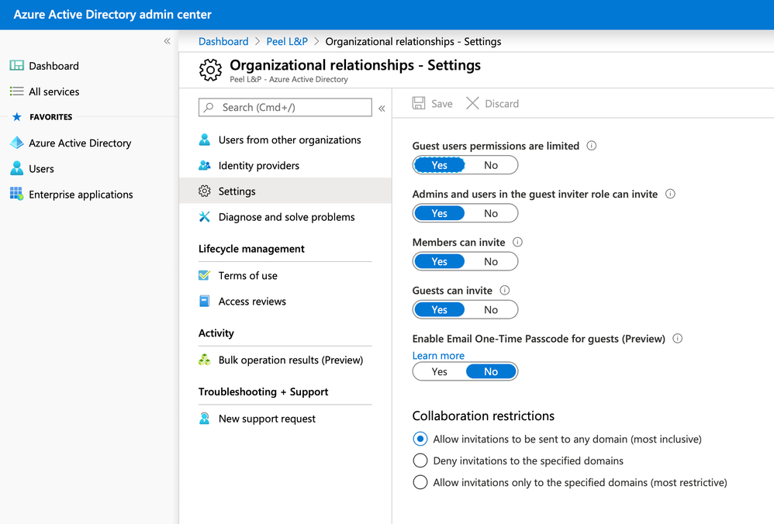Open Enterprise applications grid icon
Image resolution: width=774 pixels, height=524 pixels.
coord(16,194)
